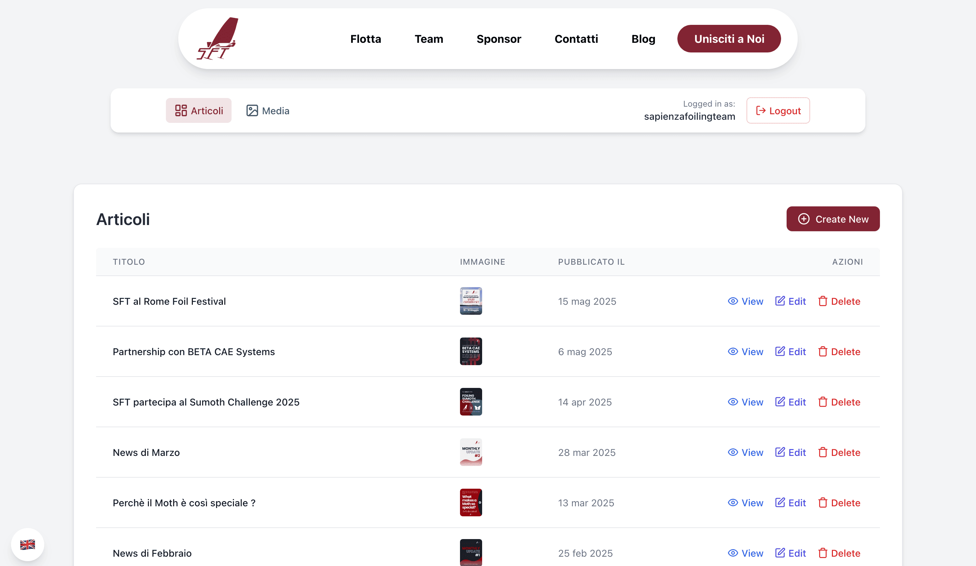Open the Flotta menu item
This screenshot has height=566, width=976.
[x=366, y=39]
